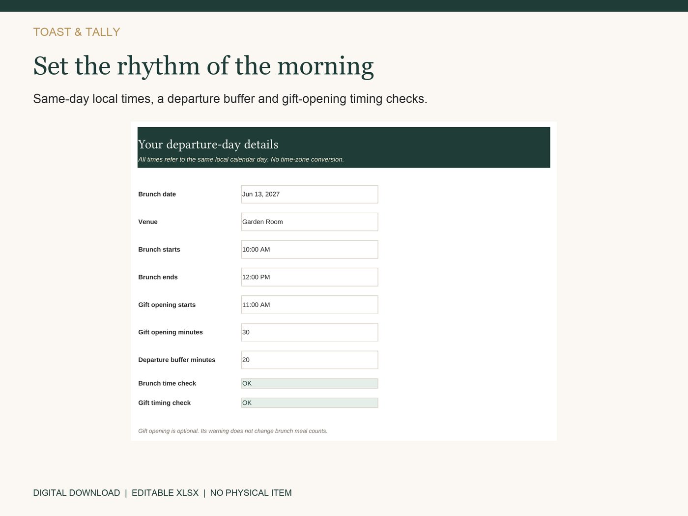Screen dimensions: 688x516
Task: Click the 'Your departure-day details' heading
Action: pos(208,144)
